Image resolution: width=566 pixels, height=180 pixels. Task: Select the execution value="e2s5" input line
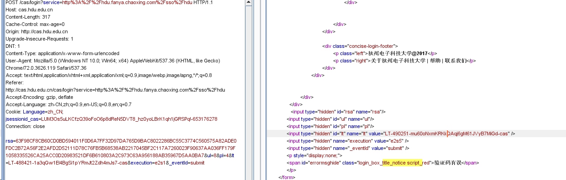pyautogui.click(x=348, y=141)
